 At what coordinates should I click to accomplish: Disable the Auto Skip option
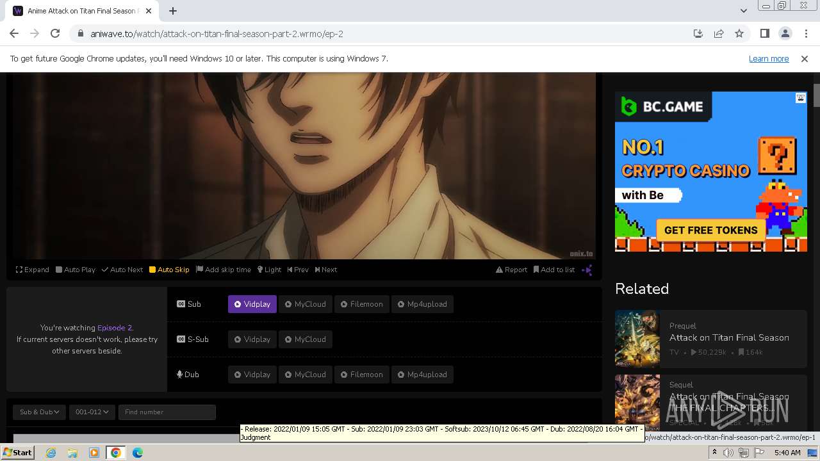(x=169, y=270)
